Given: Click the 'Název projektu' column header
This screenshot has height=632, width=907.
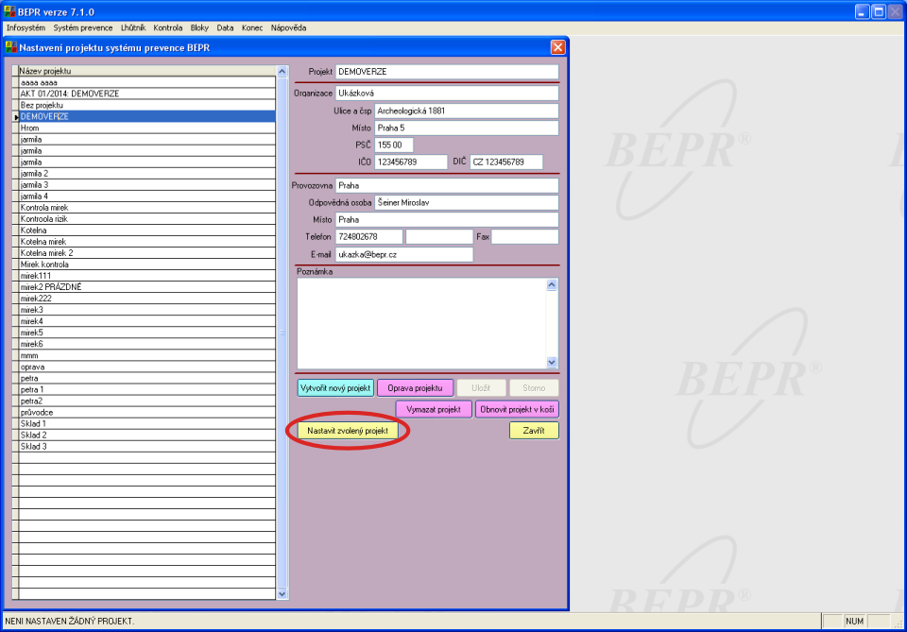Looking at the screenshot, I should tap(147, 71).
